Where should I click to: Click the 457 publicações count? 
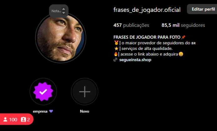[131, 25]
